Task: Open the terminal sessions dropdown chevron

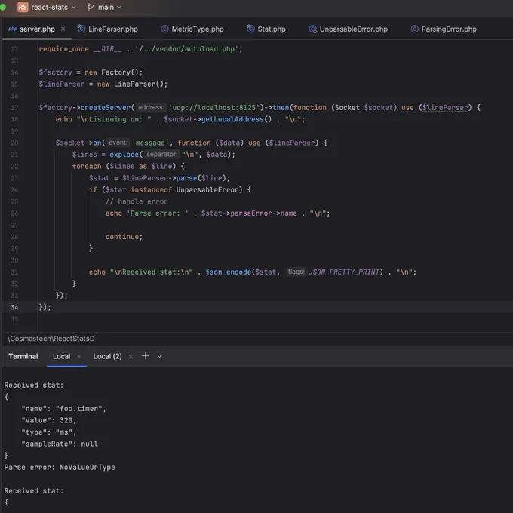Action: [159, 356]
